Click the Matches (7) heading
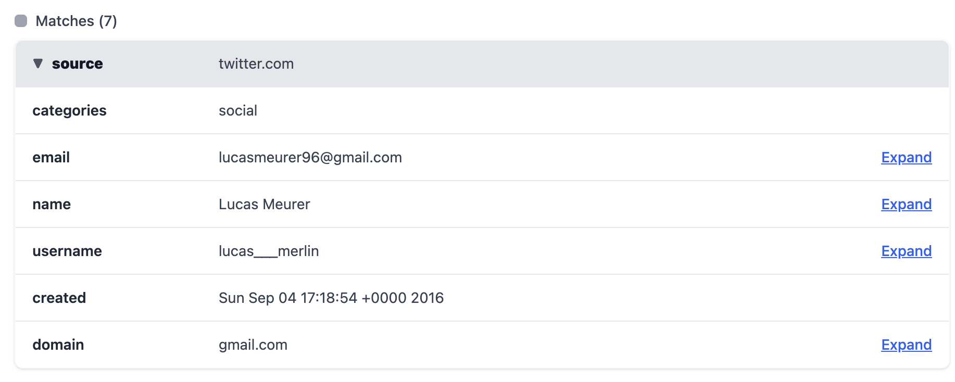Screen dimensions: 955x382 click(x=76, y=21)
